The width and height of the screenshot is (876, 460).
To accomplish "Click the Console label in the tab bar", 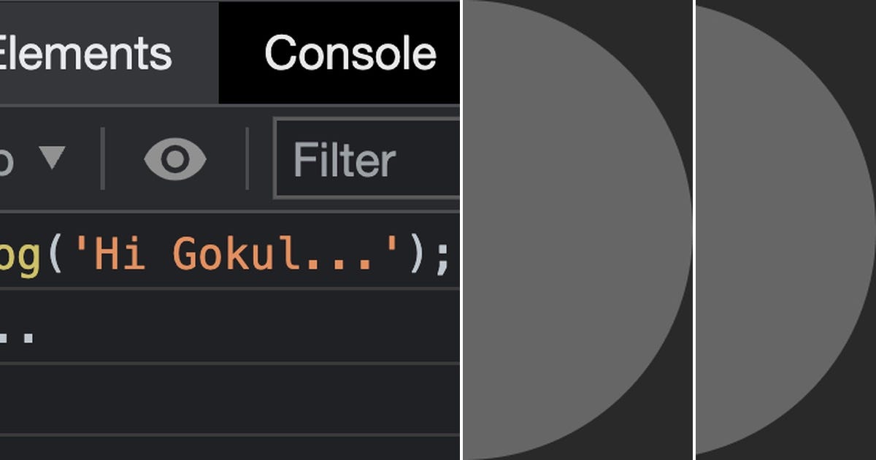I will (349, 51).
